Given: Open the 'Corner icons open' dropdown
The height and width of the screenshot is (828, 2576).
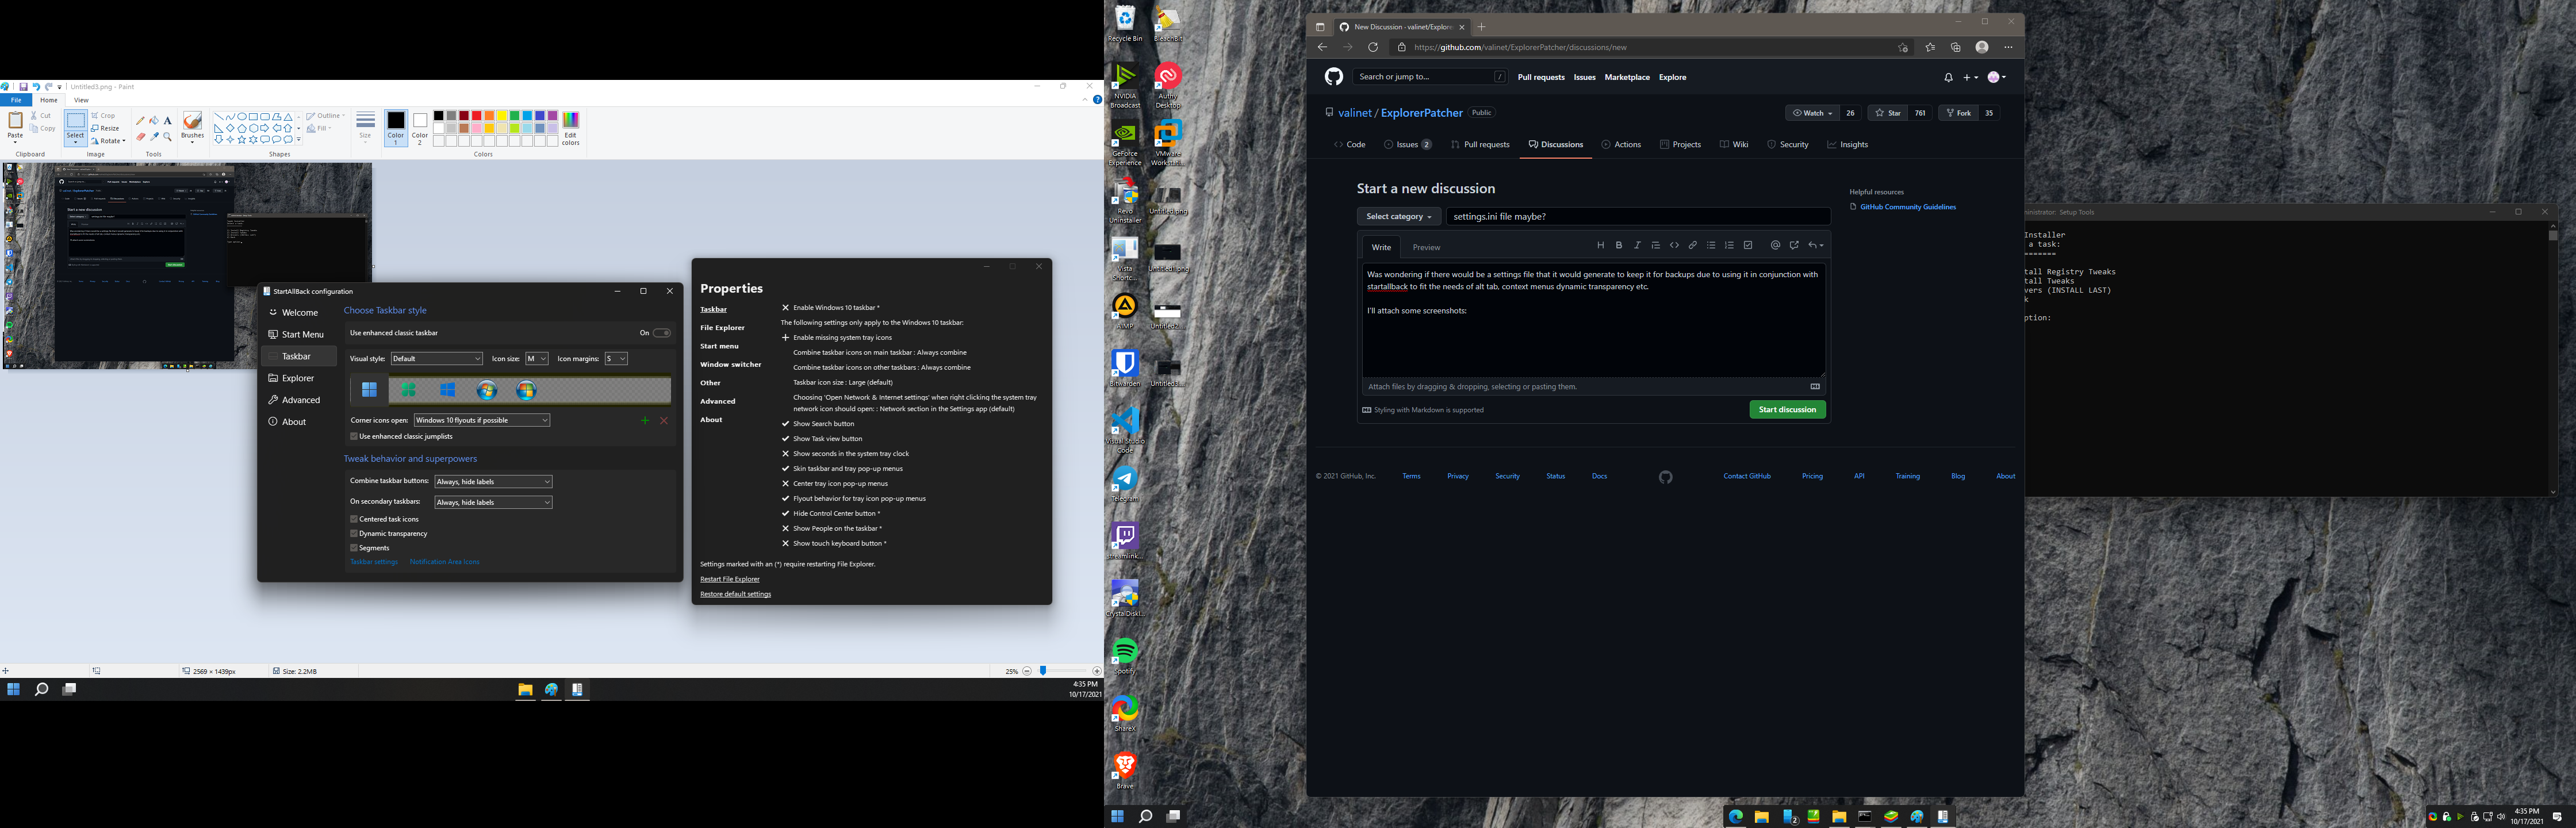Looking at the screenshot, I should coord(482,420).
